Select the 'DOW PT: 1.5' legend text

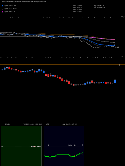coord(9,12)
